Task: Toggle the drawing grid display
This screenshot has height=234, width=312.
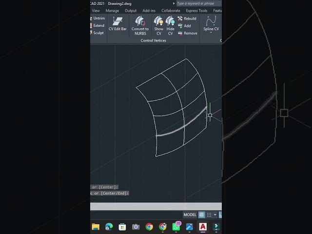Action: pos(201,214)
